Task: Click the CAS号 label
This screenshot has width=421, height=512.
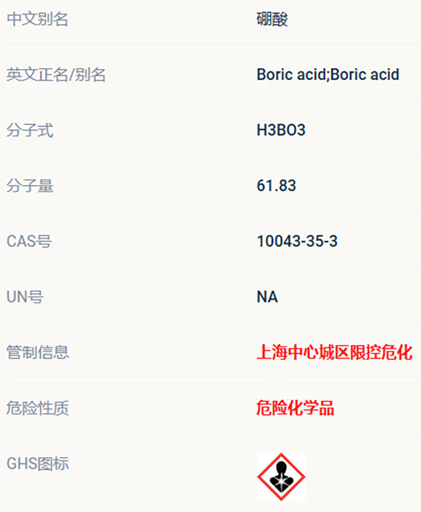Action: (29, 241)
